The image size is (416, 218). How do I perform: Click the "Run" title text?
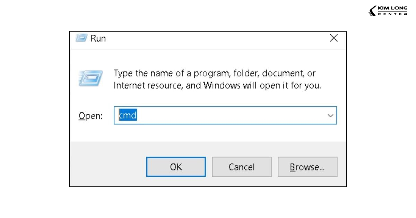pos(98,38)
